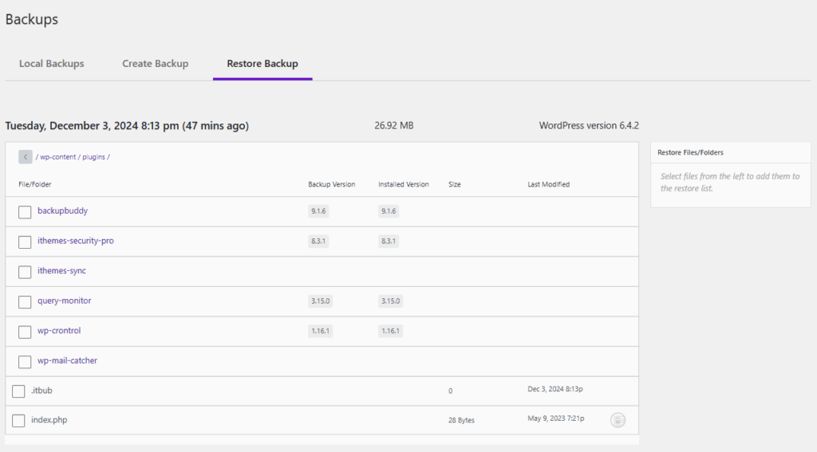Select the Restore Backup tab
Viewport: 817px width, 452px height.
coord(262,64)
